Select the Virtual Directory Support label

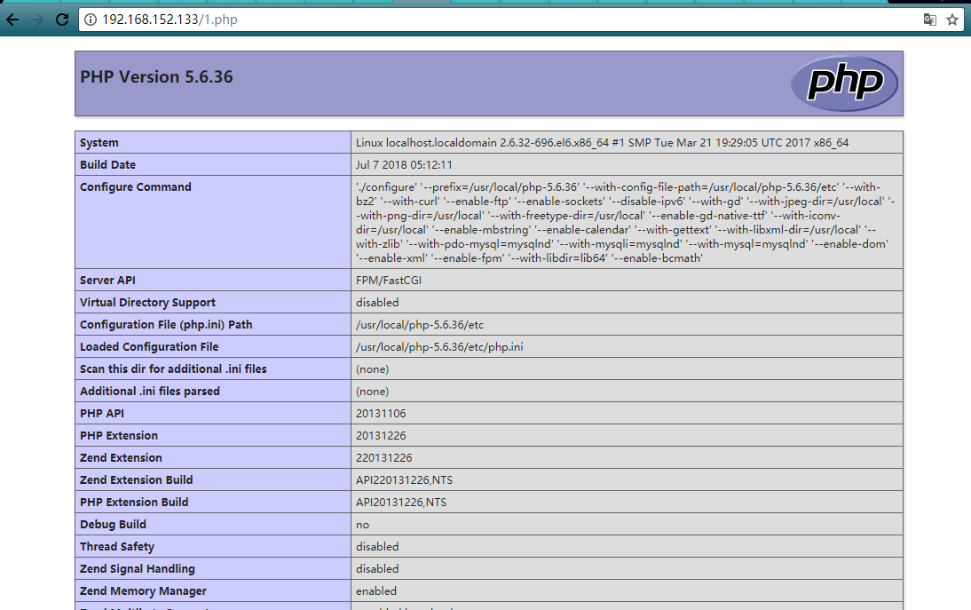[x=147, y=302]
